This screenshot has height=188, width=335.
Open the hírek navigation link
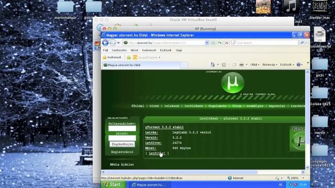[x=154, y=106]
